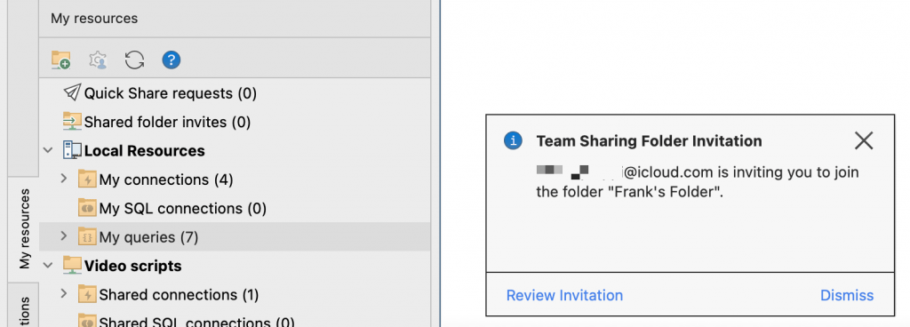Expand the My connections folder

[64, 179]
